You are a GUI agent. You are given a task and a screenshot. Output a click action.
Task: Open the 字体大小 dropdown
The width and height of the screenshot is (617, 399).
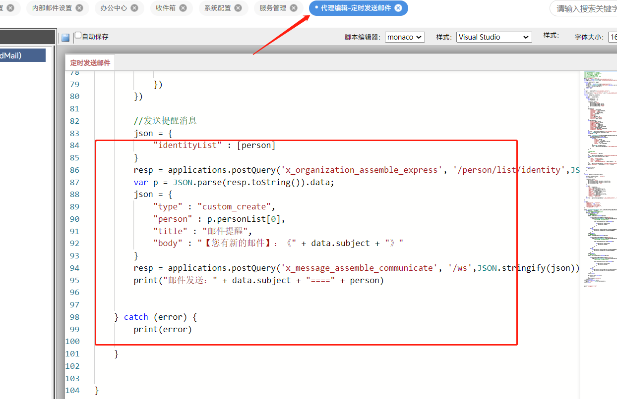[x=613, y=37]
